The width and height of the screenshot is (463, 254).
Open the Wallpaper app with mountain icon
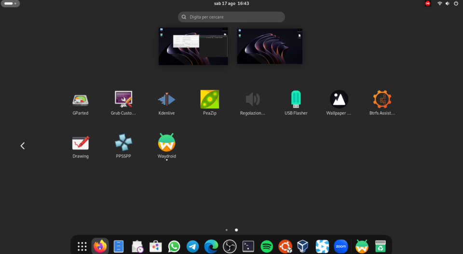tap(339, 99)
